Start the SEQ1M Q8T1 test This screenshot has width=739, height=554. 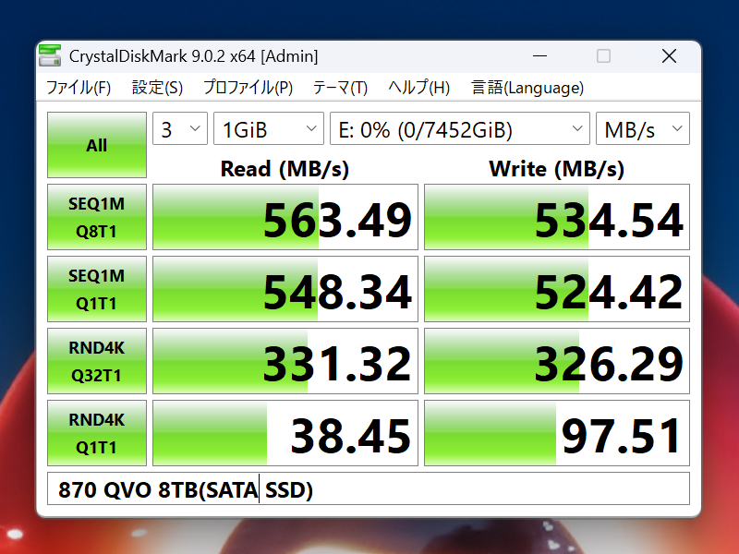[x=97, y=217]
